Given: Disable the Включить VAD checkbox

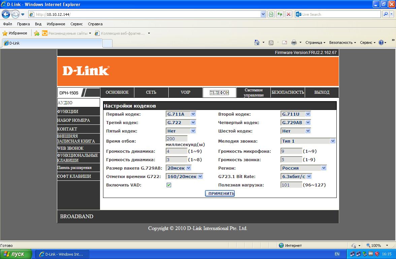Looking at the screenshot, I should (169, 185).
